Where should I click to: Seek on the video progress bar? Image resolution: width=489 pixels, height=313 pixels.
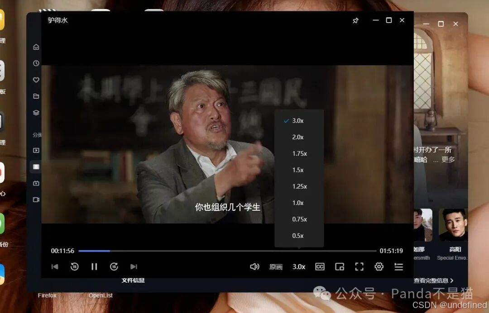pos(227,251)
